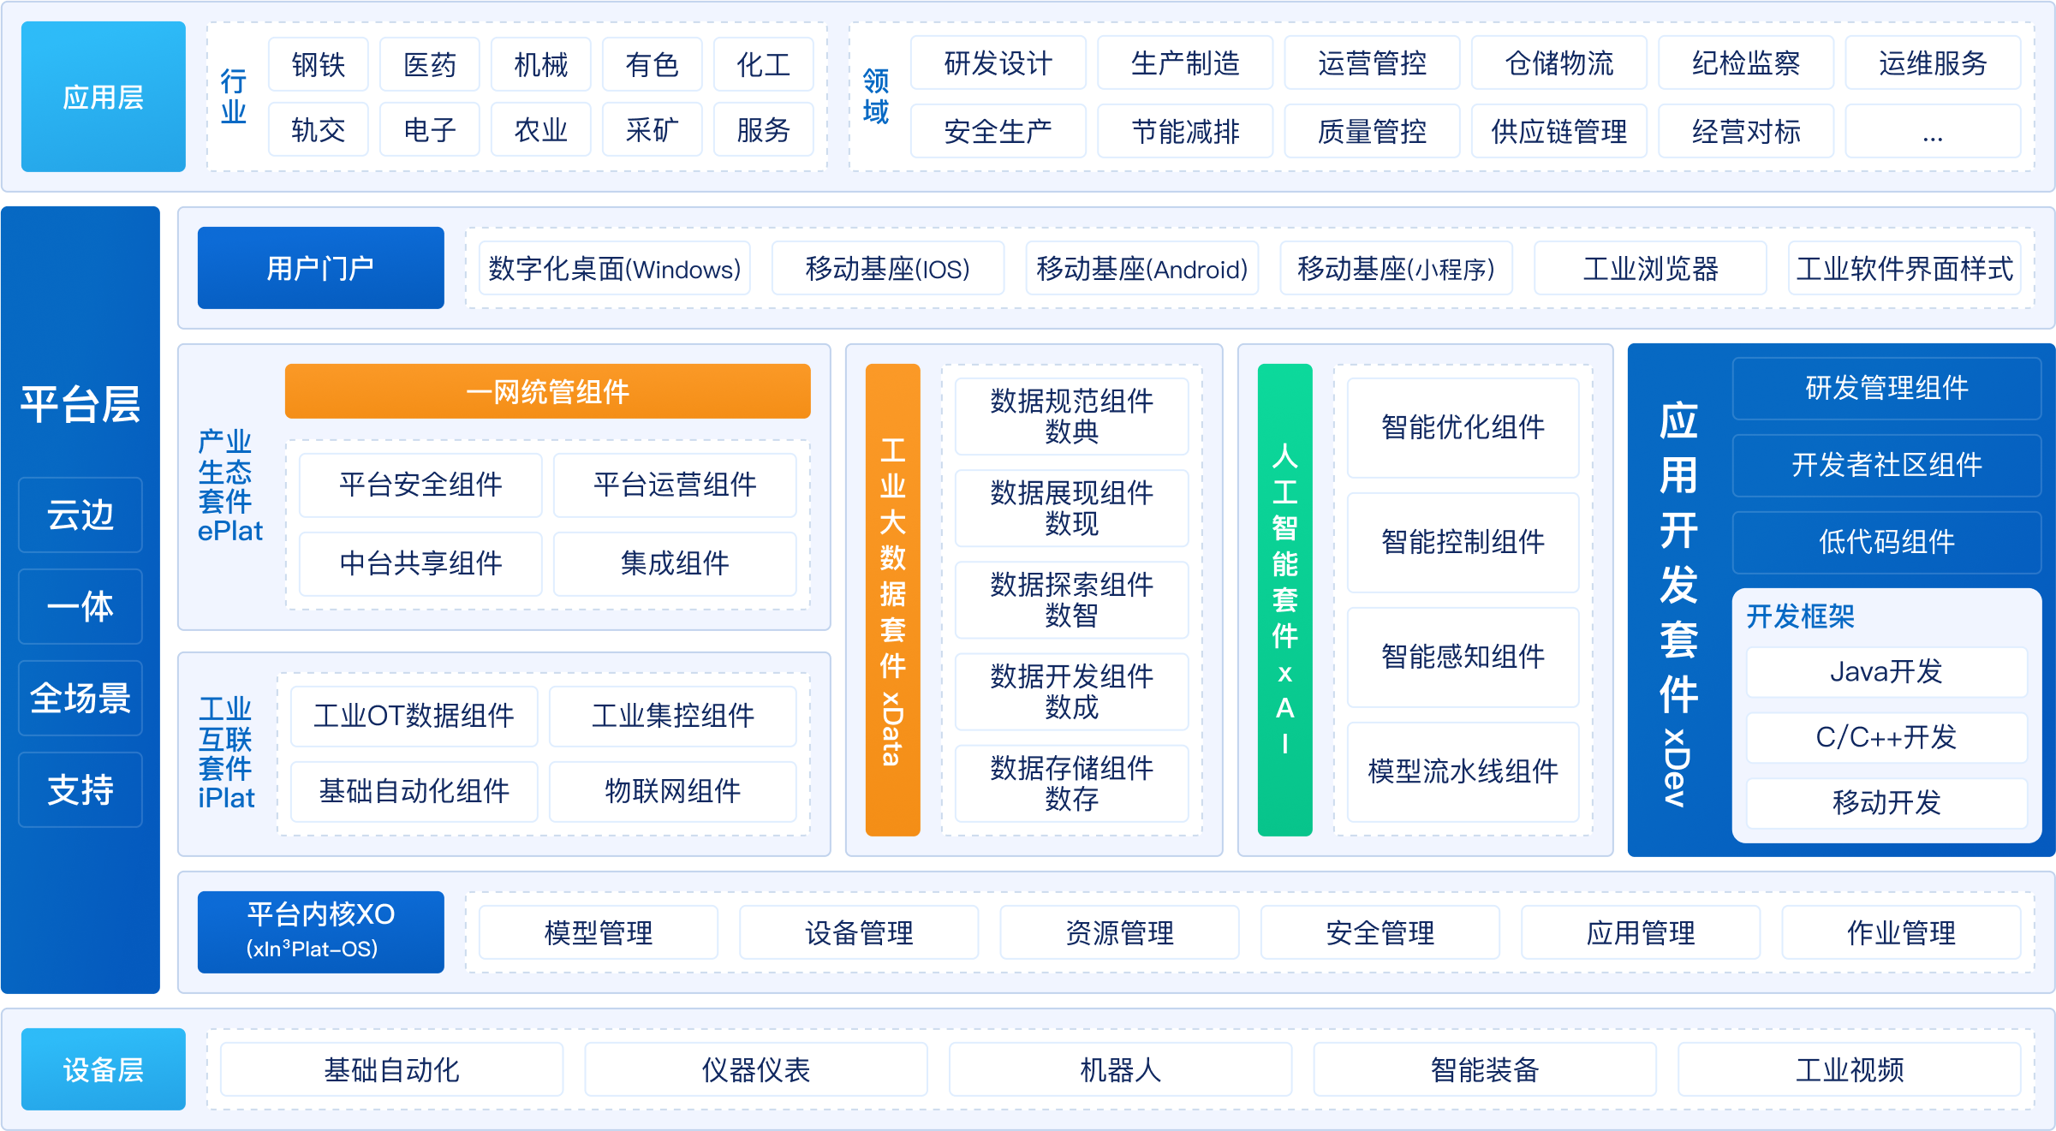The image size is (2056, 1131).
Task: Click the 化工 industry item
Action: tap(763, 63)
